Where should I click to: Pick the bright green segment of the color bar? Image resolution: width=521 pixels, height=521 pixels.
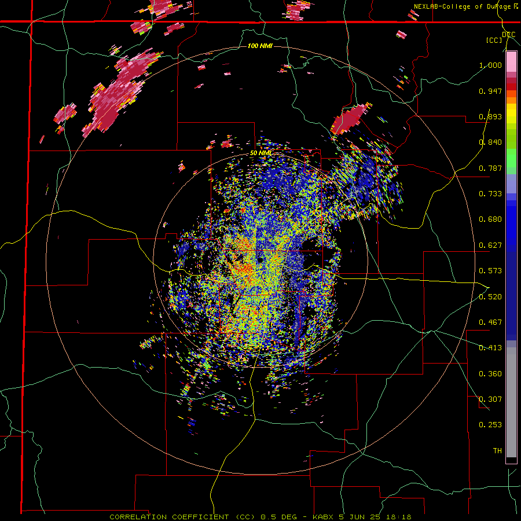tap(511, 158)
